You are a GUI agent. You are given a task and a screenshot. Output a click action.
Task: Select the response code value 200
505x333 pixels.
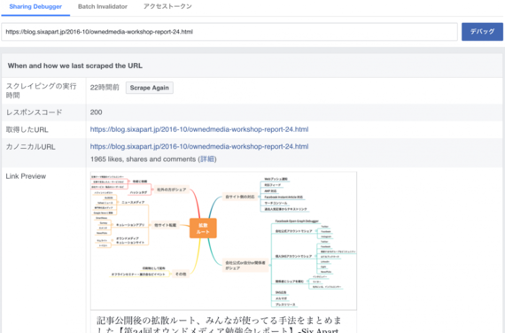pos(96,112)
